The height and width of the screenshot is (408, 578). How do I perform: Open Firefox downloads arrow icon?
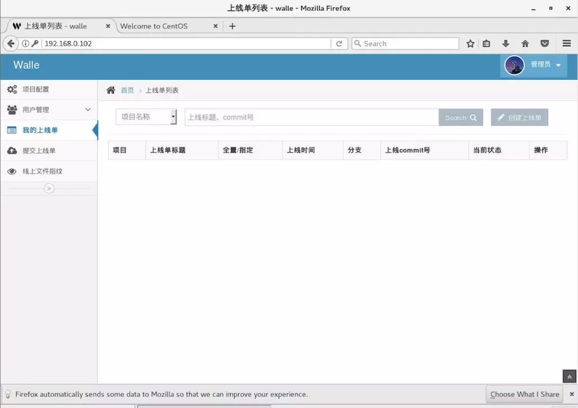point(505,44)
